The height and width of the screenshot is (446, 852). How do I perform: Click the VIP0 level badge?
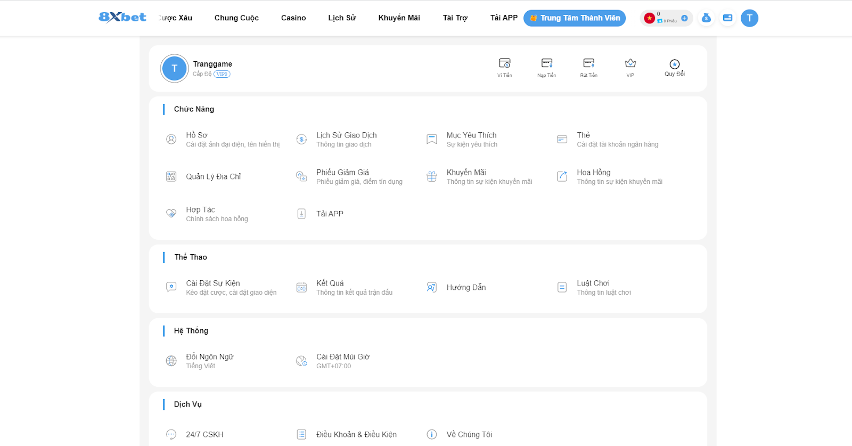coord(222,74)
